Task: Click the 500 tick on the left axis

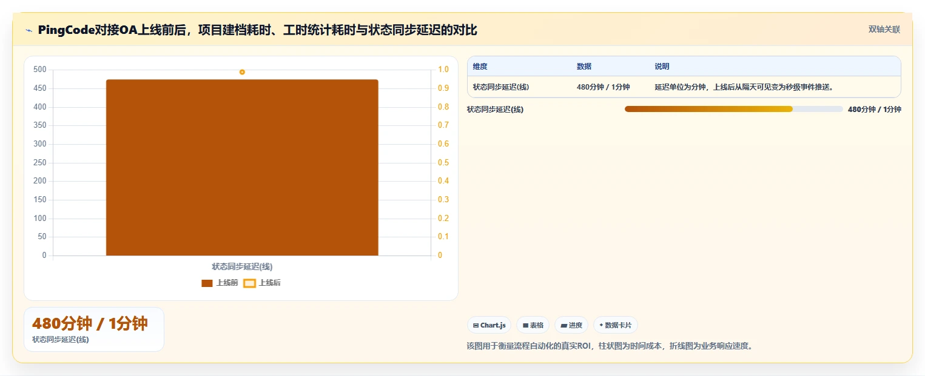Action: click(x=40, y=70)
